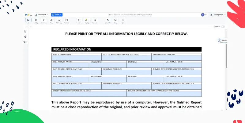245x123 pixels.
Task: Click First Name of Party 2 field
Action: pos(70,79)
